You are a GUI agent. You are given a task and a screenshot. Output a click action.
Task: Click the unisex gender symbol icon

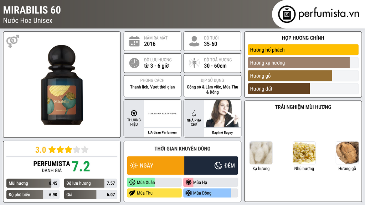click(13, 41)
